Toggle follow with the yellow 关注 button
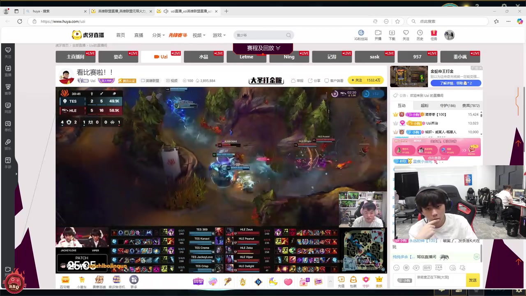 coord(356,80)
